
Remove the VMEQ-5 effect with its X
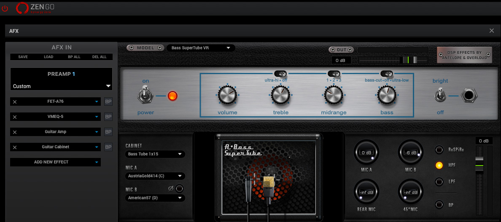point(15,117)
